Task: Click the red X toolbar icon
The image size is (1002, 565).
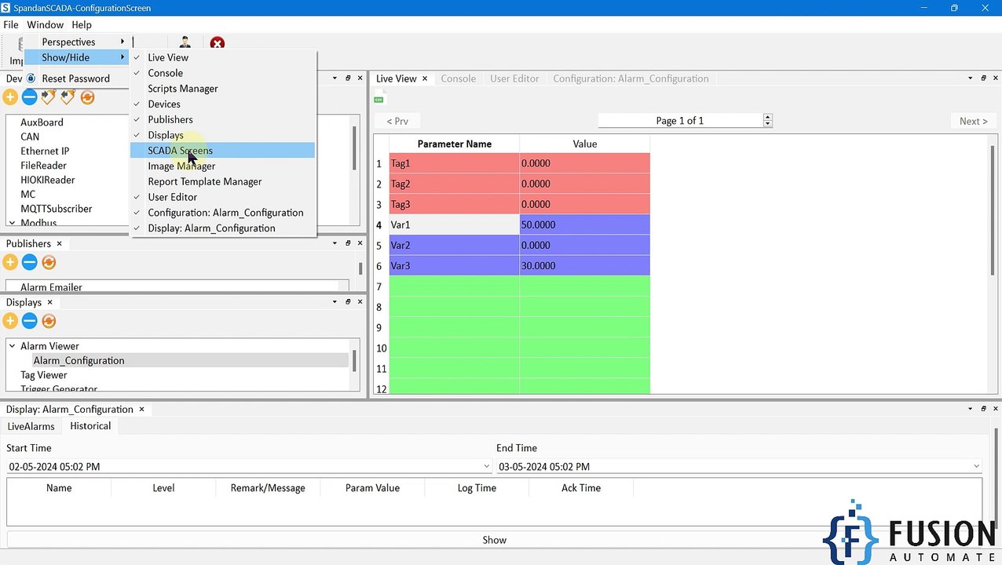Action: [x=218, y=43]
